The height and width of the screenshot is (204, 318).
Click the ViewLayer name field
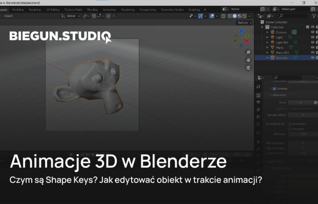coord(295,9)
